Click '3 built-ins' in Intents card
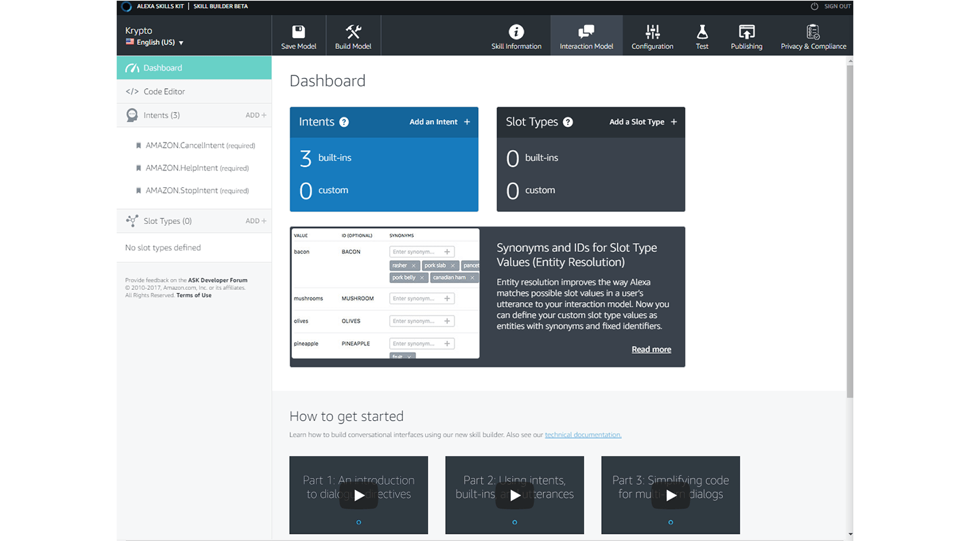 (x=326, y=157)
